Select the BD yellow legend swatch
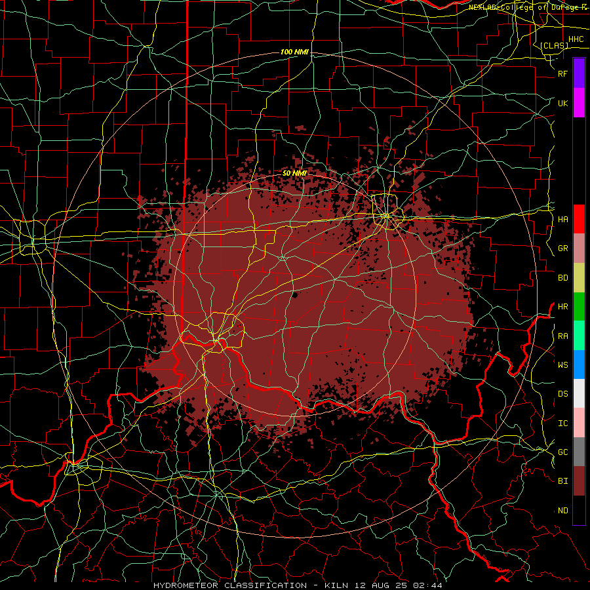The height and width of the screenshot is (590, 590). pos(579,278)
